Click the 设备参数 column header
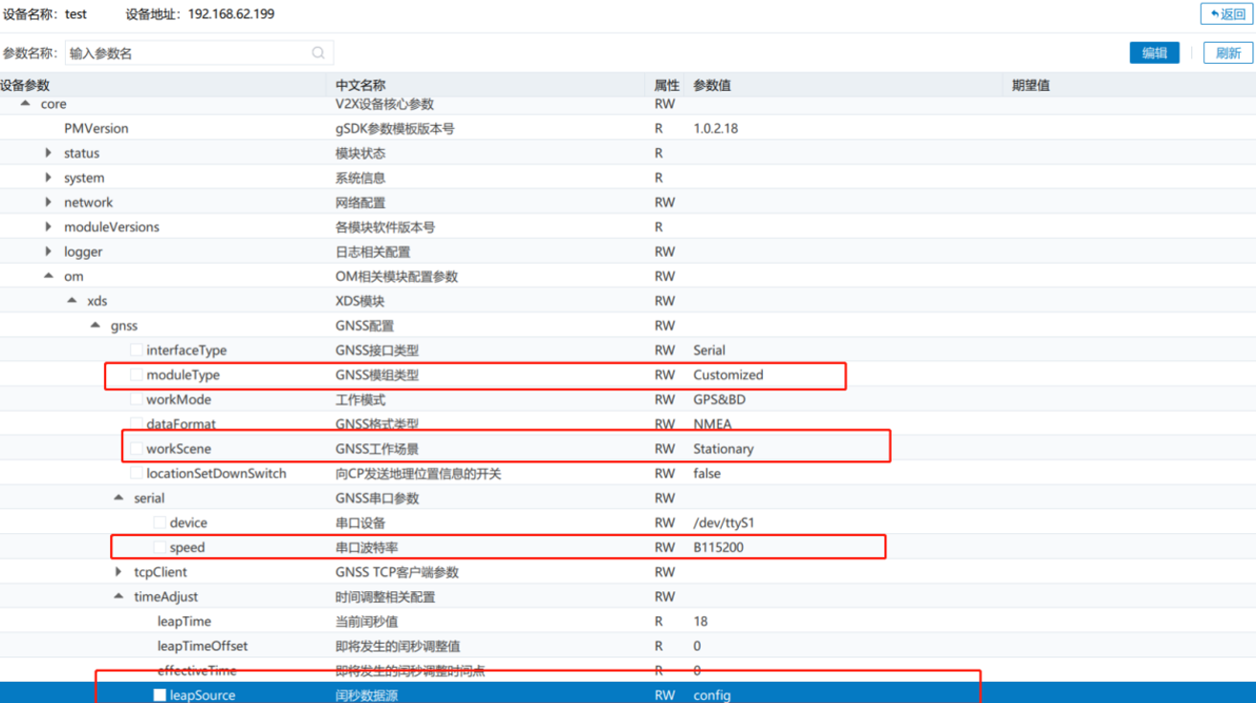The image size is (1256, 703). (x=26, y=85)
